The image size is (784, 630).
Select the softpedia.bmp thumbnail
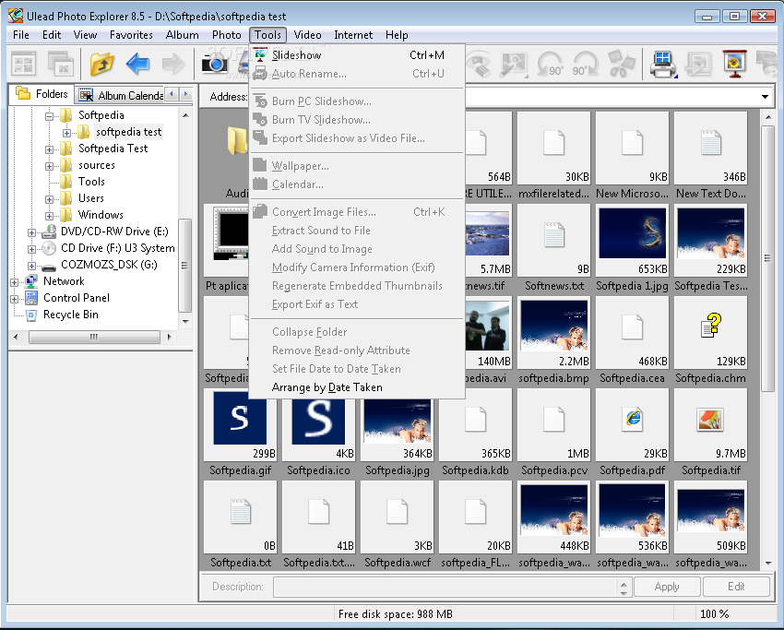pos(554,332)
